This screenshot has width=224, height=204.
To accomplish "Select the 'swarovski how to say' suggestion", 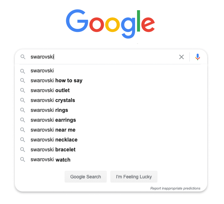I will 111,81.
